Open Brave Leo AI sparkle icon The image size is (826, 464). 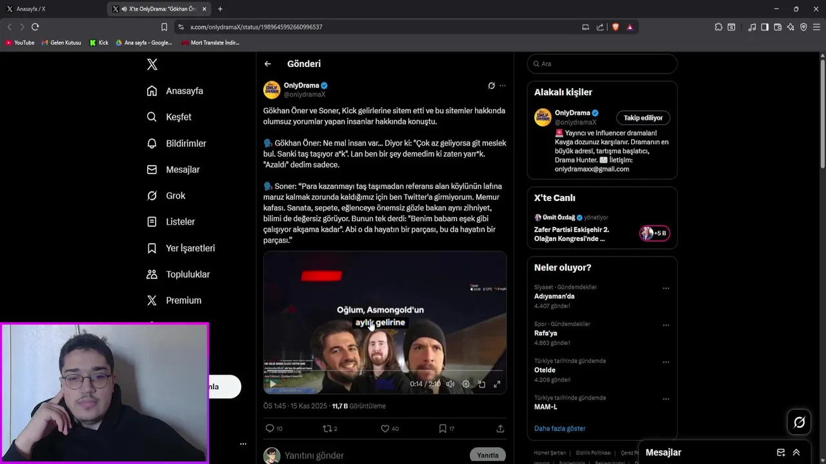tap(791, 27)
